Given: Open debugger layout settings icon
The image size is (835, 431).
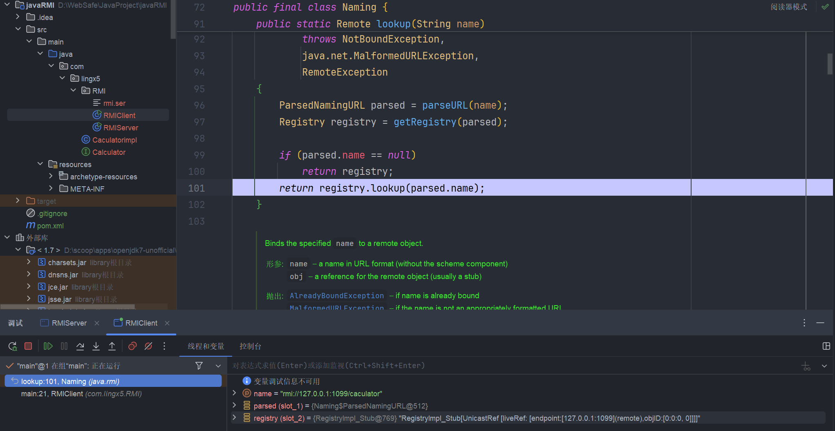Looking at the screenshot, I should (826, 346).
